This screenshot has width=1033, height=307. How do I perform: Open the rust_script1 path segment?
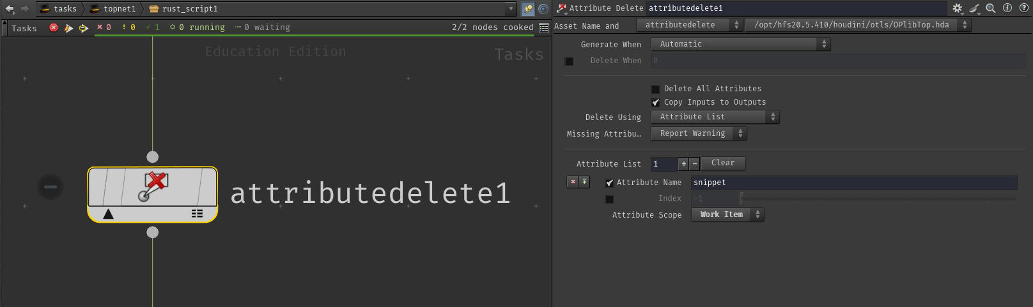click(x=184, y=9)
